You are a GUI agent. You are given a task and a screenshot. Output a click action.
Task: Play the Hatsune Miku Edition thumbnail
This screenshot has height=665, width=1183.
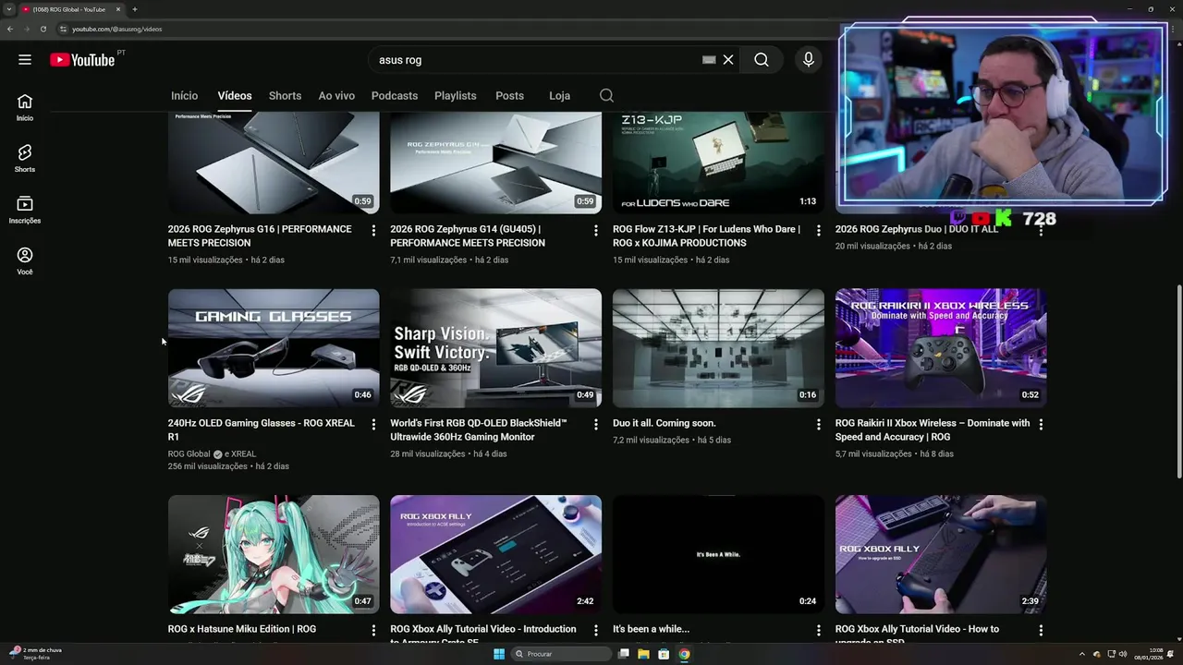pos(274,554)
